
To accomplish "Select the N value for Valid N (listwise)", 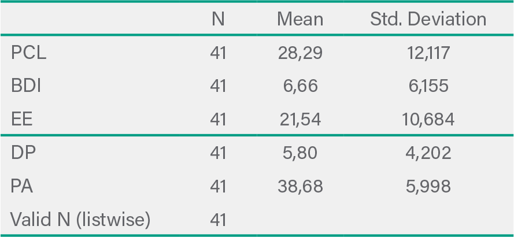I will (218, 220).
